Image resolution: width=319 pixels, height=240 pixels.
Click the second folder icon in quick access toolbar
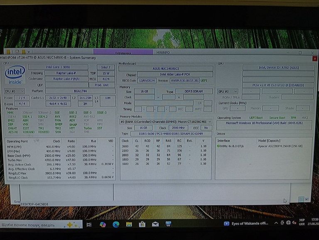point(24,52)
